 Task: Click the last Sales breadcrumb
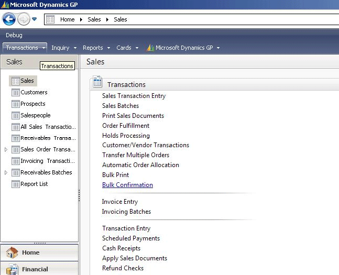121,19
